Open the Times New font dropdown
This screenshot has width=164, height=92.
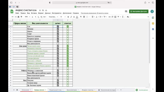click(x=53, y=17)
